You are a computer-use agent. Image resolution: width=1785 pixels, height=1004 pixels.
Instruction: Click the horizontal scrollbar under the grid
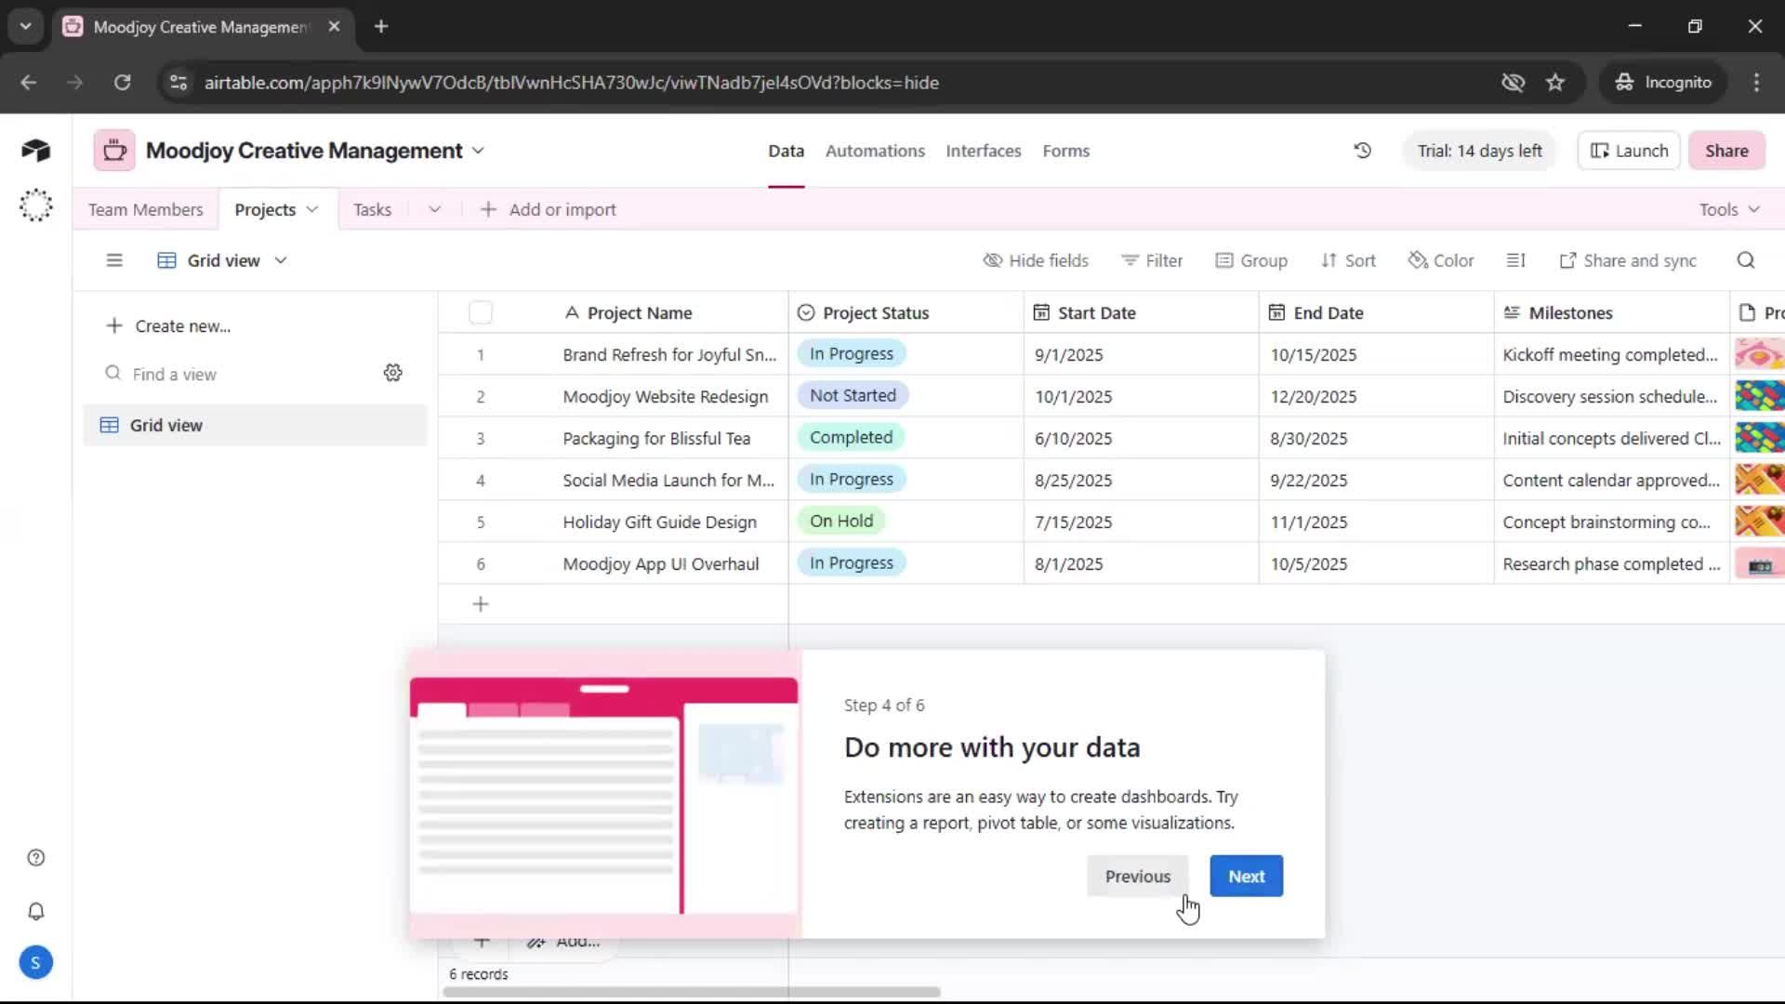[x=692, y=992]
